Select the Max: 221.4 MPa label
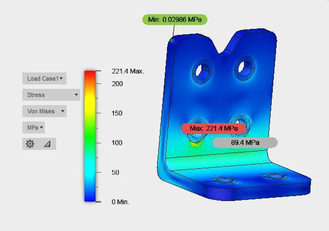329x231 pixels. (x=213, y=129)
